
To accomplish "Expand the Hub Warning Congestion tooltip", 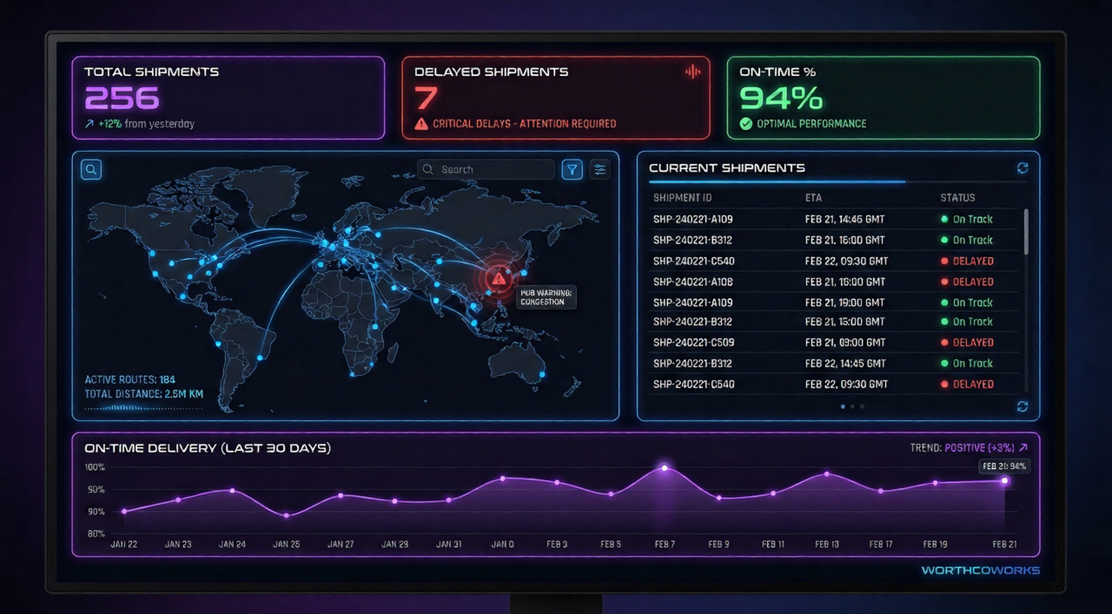I will (x=547, y=298).
